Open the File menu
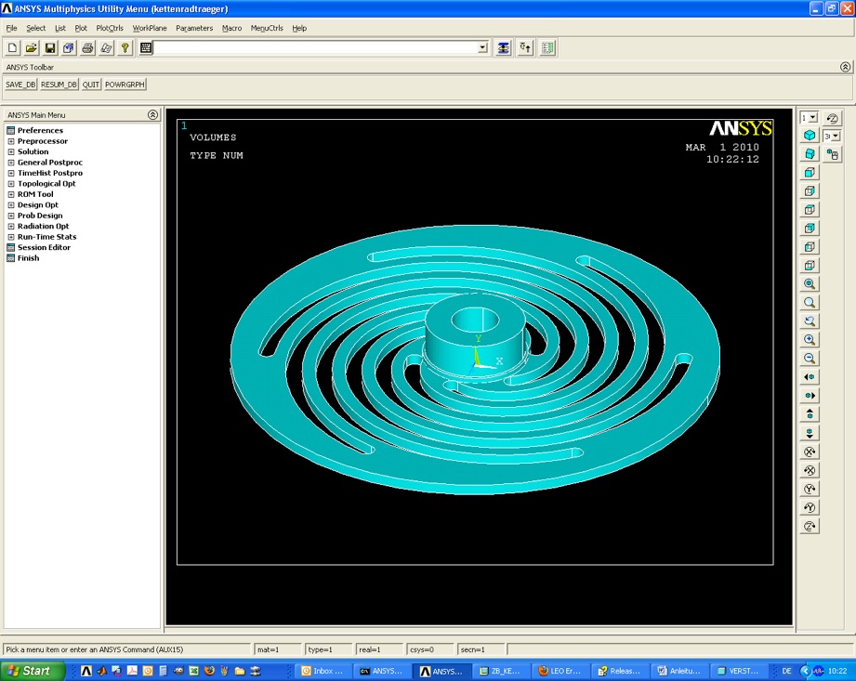This screenshot has width=856, height=681. 11,28
